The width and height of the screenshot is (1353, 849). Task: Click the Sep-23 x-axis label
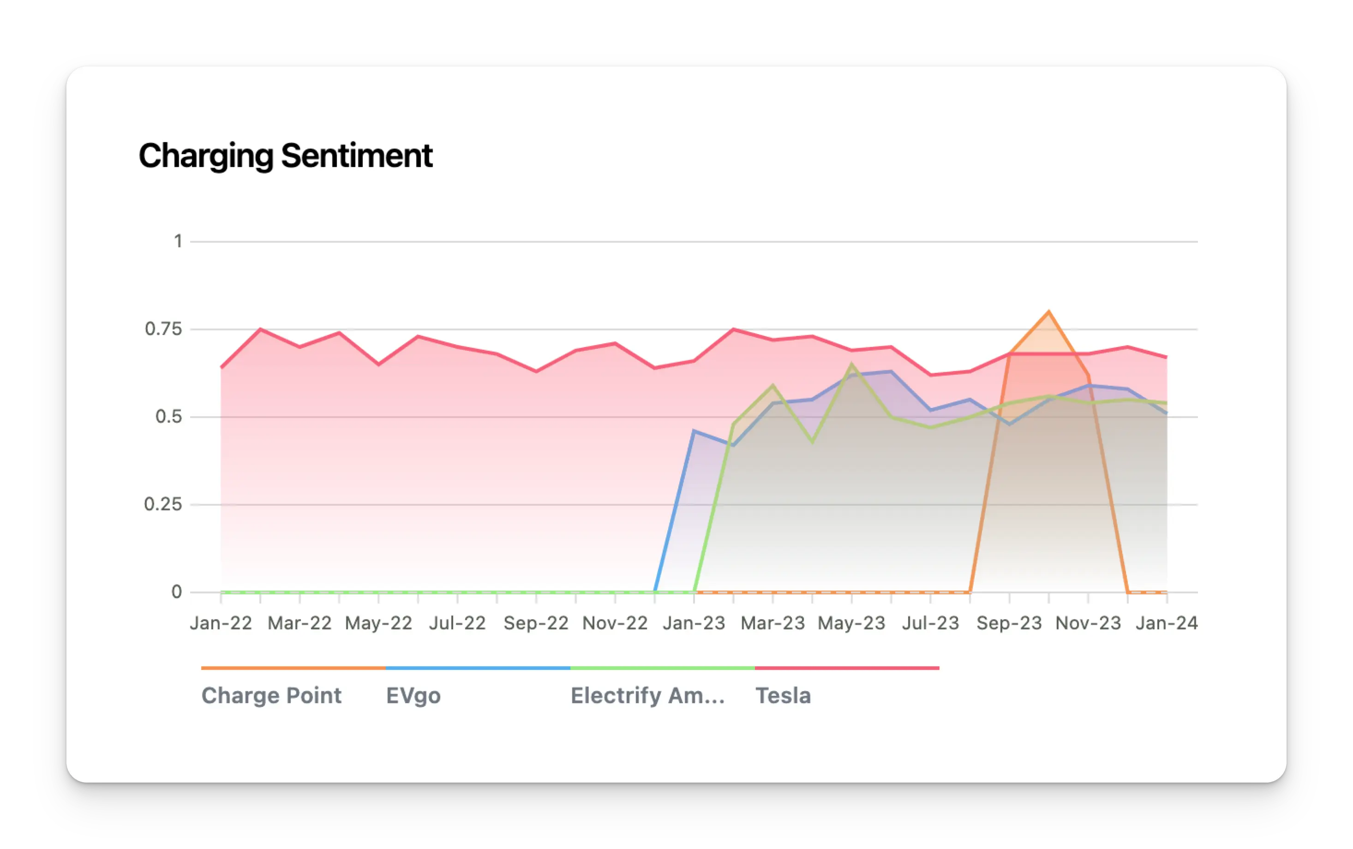coord(1009,623)
